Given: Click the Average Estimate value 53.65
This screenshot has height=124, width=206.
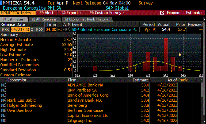Looking at the screenshot, I should pos(67,45).
